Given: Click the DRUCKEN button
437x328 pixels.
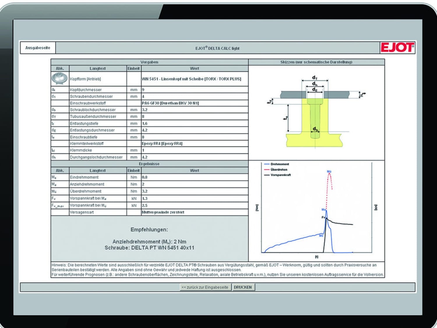Looking at the screenshot, I should (x=243, y=287).
